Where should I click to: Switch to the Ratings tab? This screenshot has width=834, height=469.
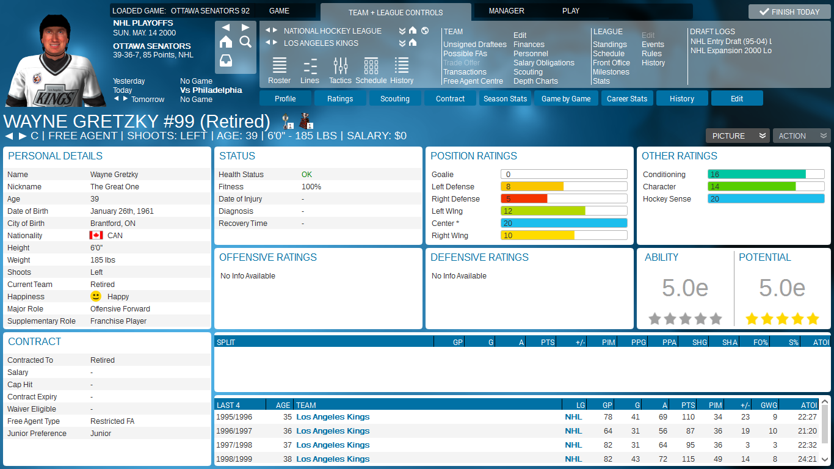[340, 98]
